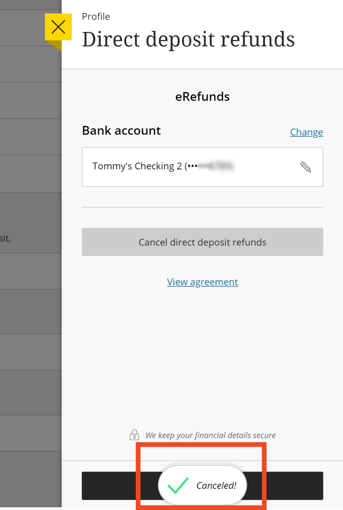Screen dimensions: 343x510
Task: Click the pencil edit icon
Action: [x=305, y=167]
